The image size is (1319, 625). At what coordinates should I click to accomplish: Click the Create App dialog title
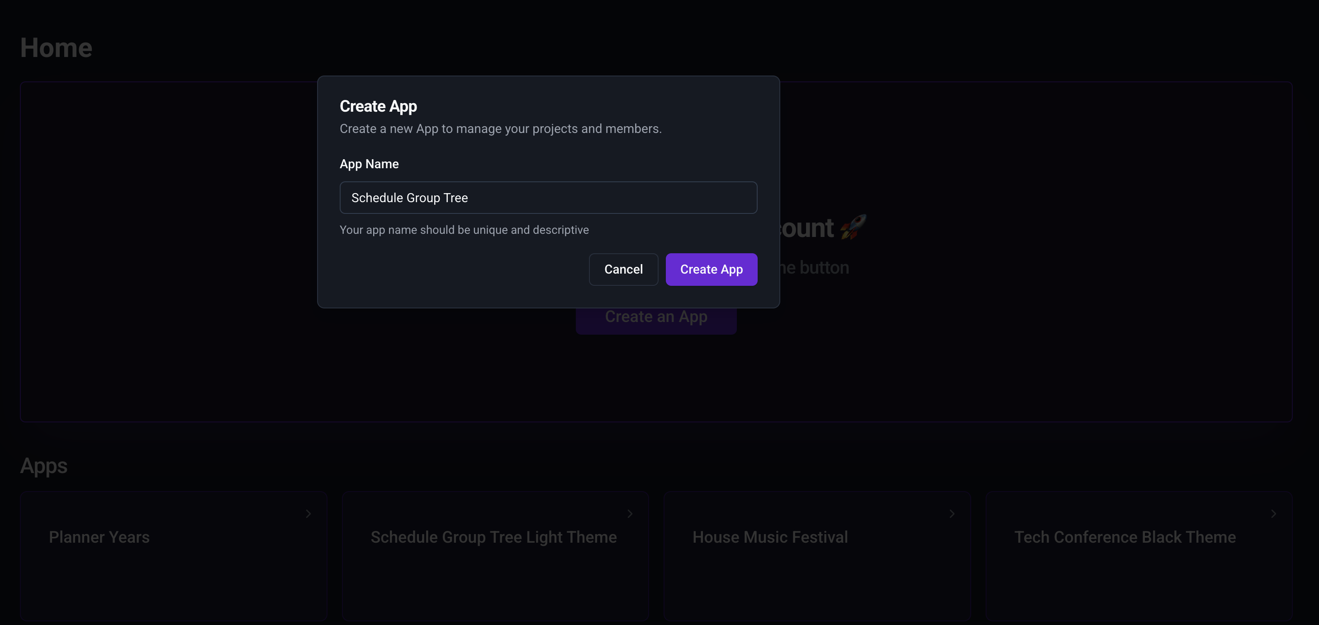point(378,106)
